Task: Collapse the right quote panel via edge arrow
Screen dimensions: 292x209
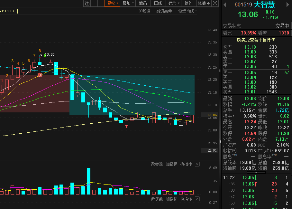Action: pos(220,141)
